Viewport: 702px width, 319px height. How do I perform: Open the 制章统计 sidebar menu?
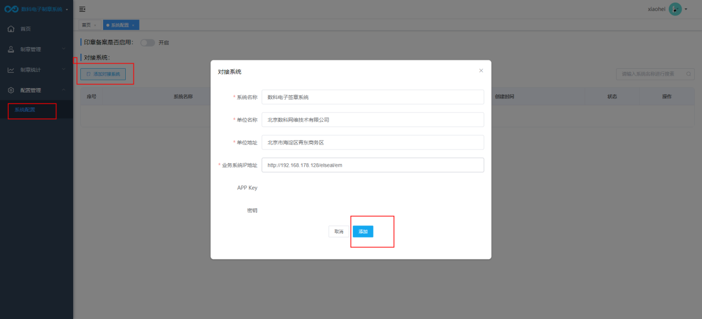[x=37, y=70]
